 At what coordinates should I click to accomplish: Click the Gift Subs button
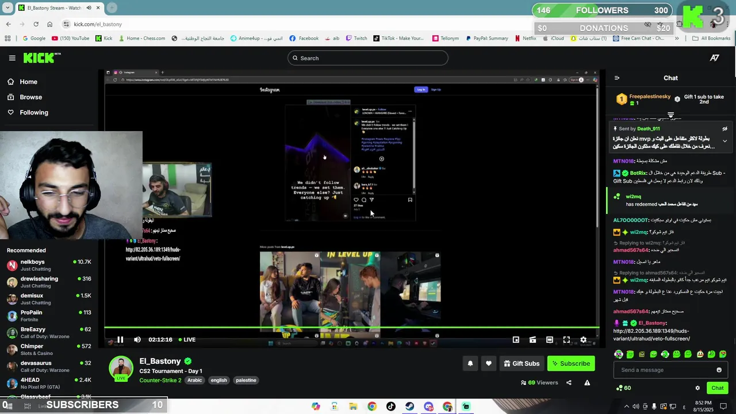pyautogui.click(x=522, y=363)
